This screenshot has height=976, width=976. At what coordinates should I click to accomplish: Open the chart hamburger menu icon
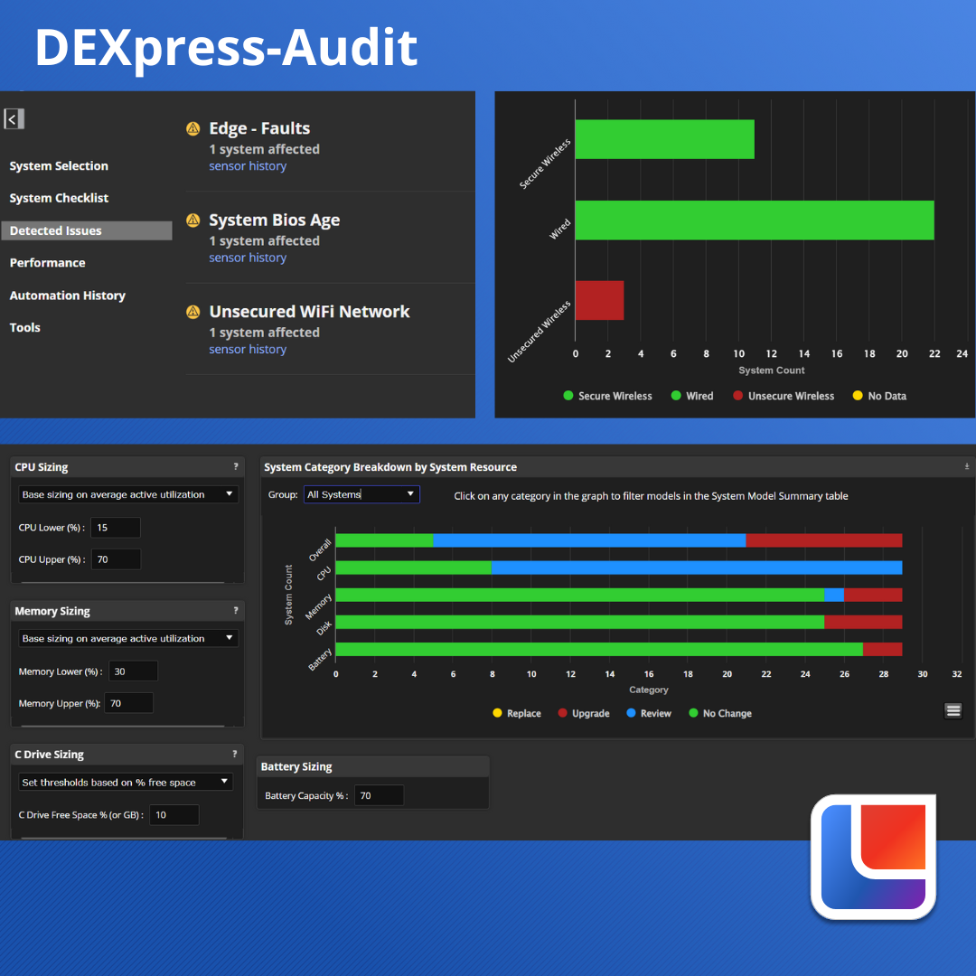tap(953, 710)
